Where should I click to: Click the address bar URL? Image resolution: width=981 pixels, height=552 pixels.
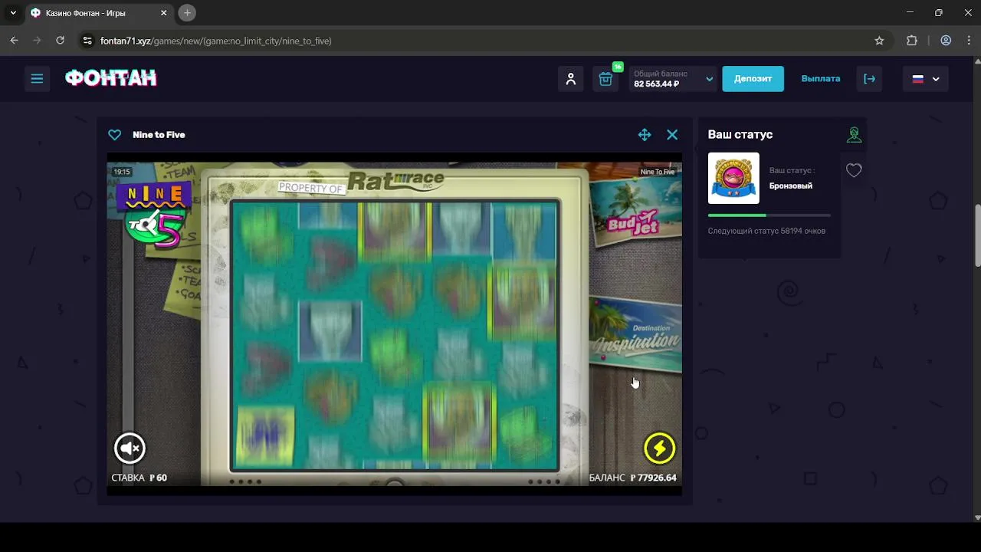point(216,41)
